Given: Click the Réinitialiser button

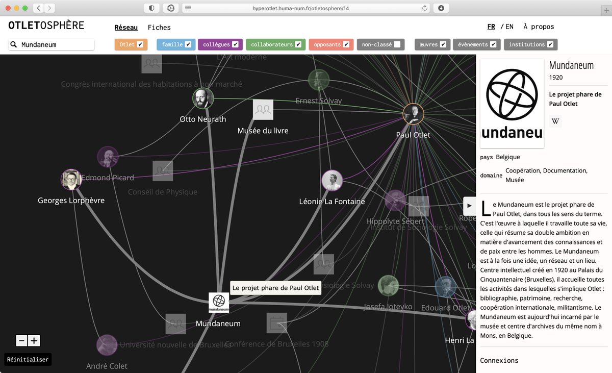Looking at the screenshot, I should point(28,359).
